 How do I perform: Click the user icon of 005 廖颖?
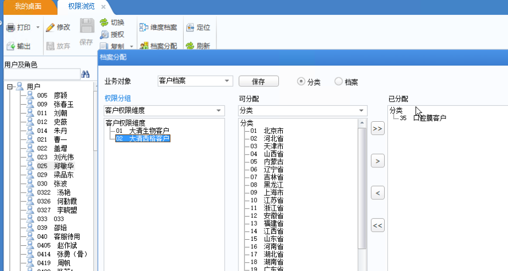(30, 95)
